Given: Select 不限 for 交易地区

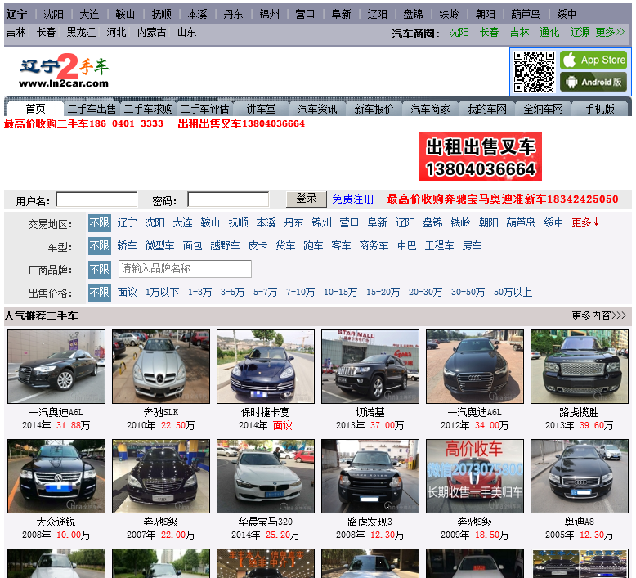Looking at the screenshot, I should click(100, 223).
